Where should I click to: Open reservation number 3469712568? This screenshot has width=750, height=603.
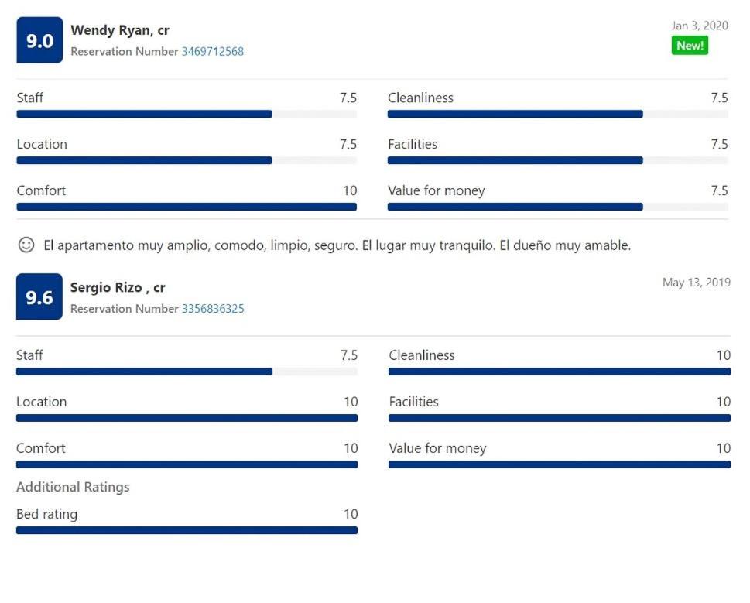click(x=212, y=52)
